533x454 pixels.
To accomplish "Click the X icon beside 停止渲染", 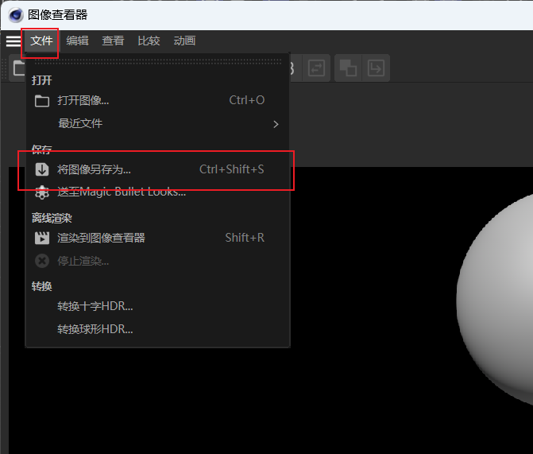I will [42, 261].
